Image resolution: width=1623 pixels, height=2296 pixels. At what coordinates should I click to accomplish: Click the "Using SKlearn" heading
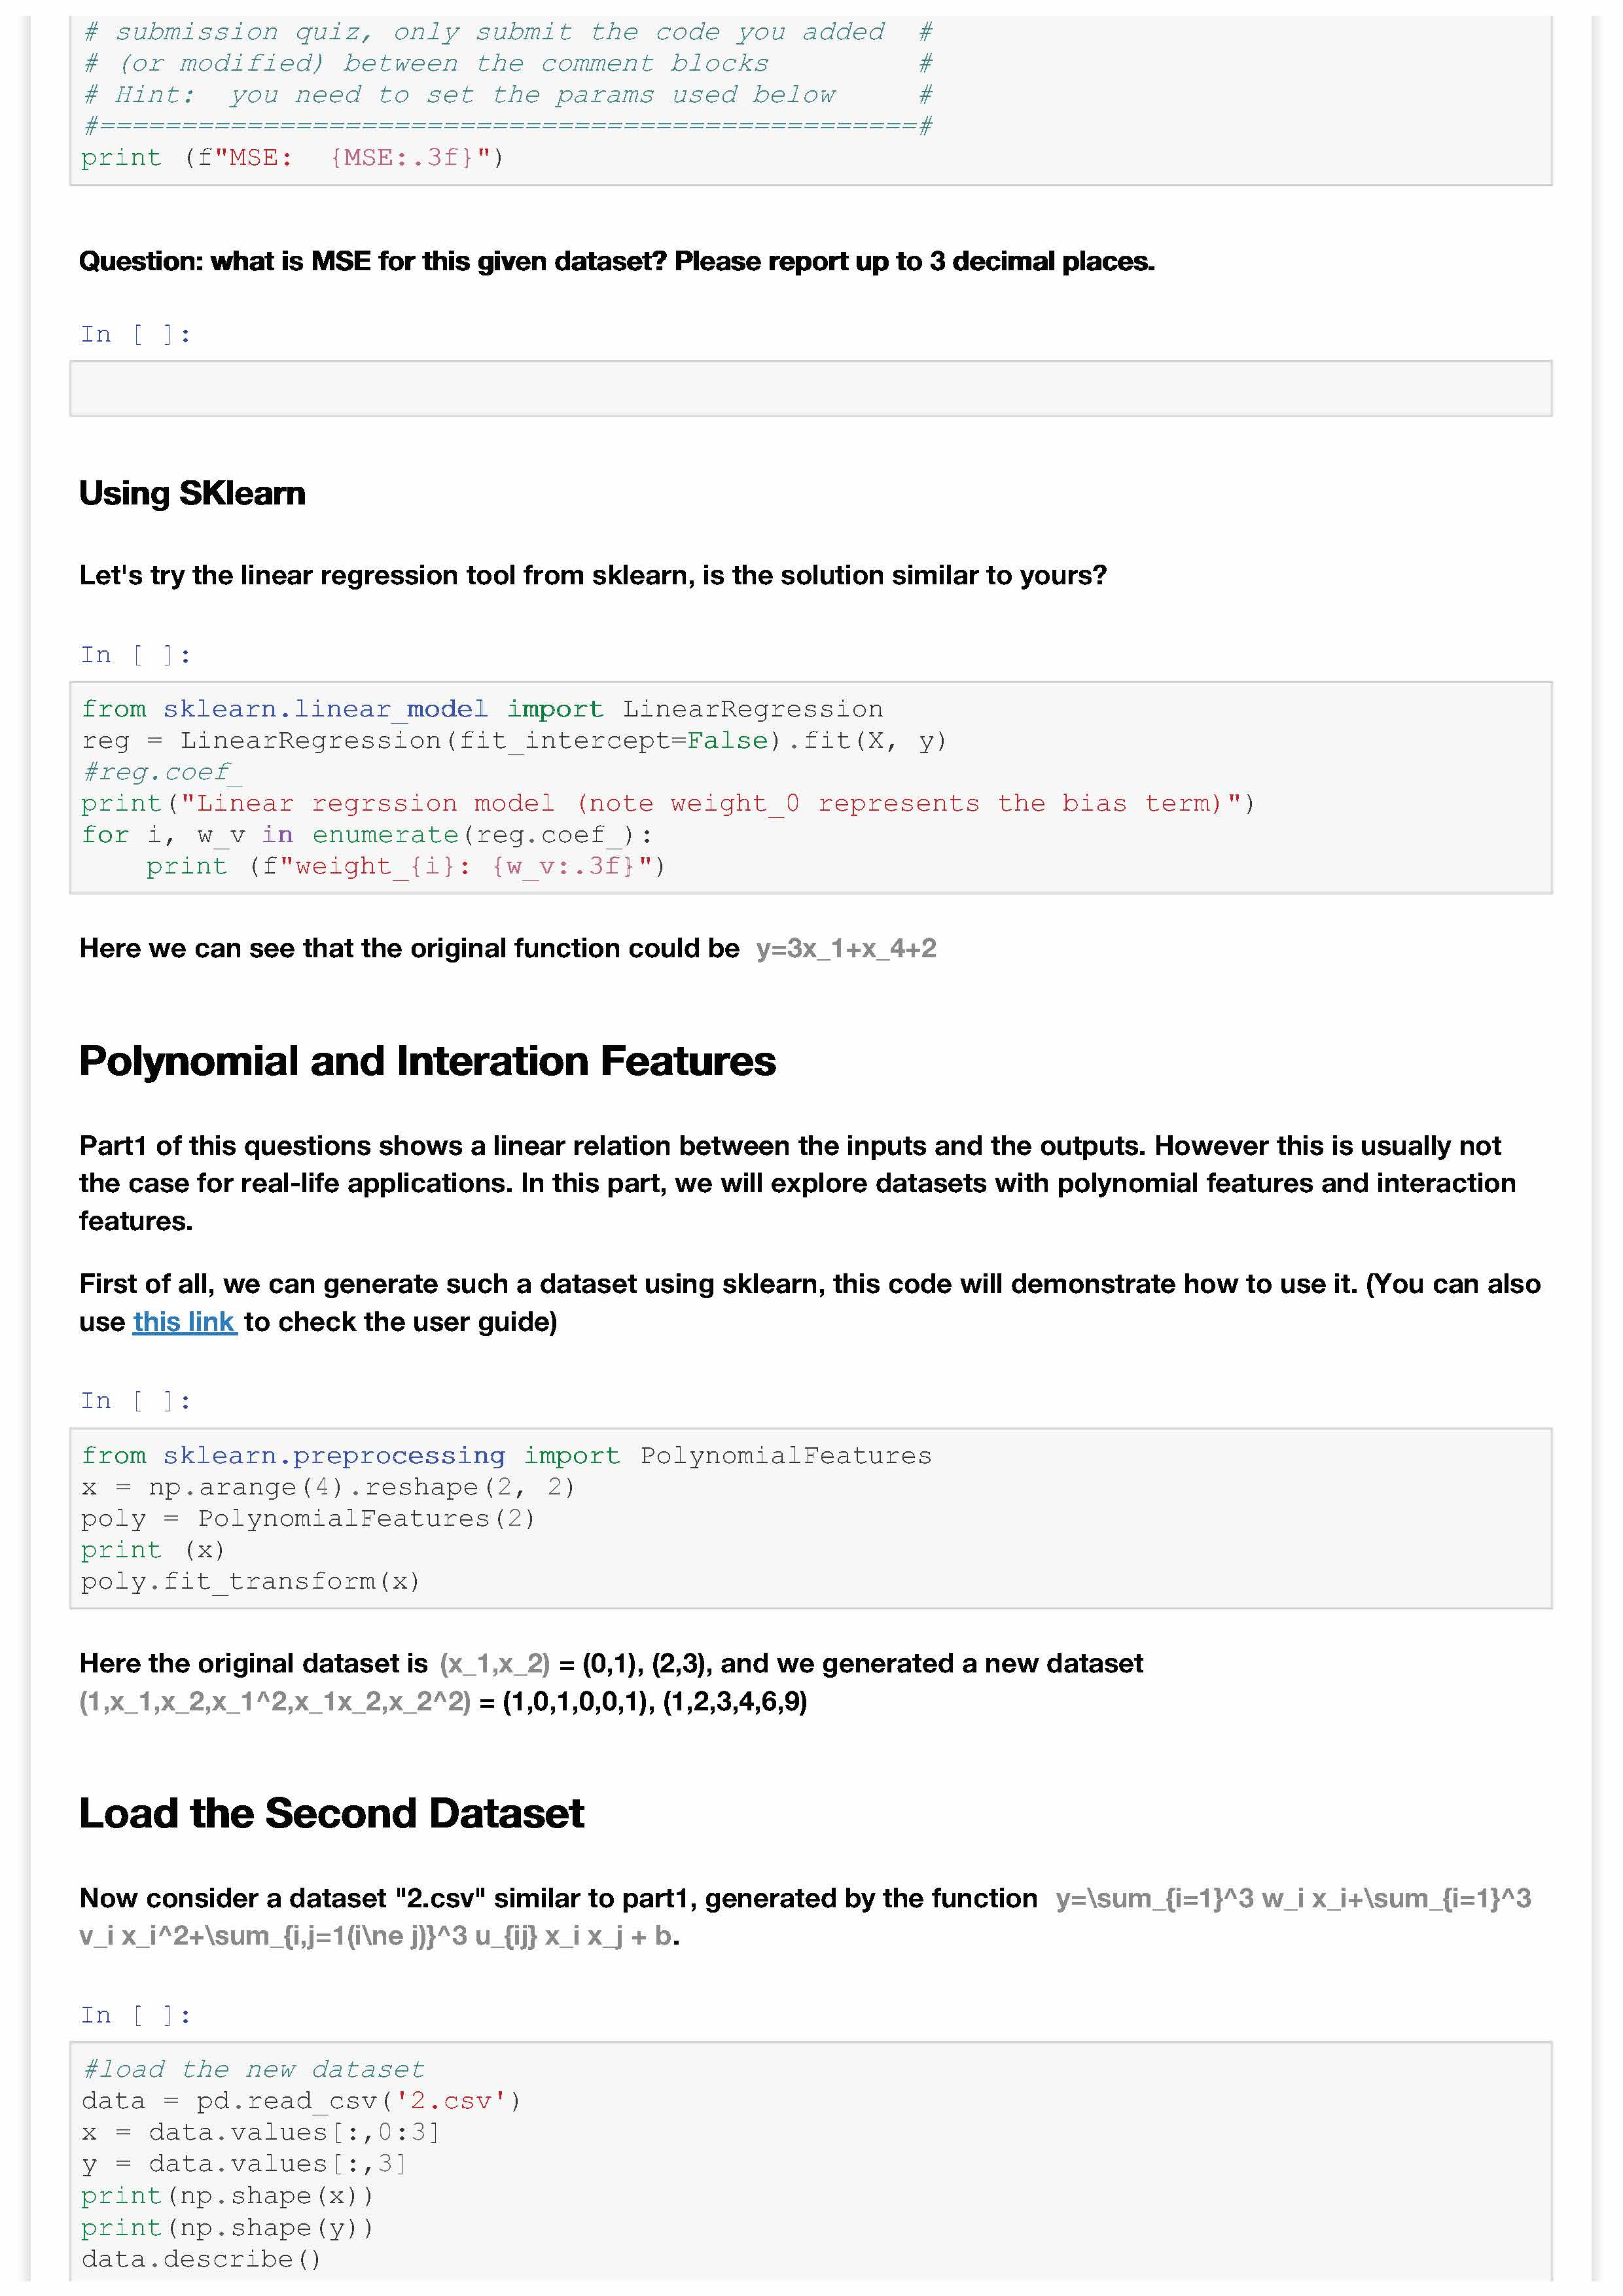tap(192, 493)
